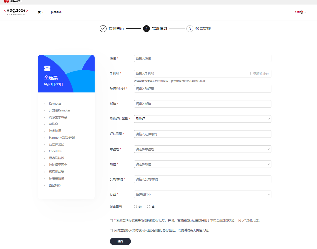
Task: Click the mushroom avatar next to Z淑
Action: click(x=302, y=12)
